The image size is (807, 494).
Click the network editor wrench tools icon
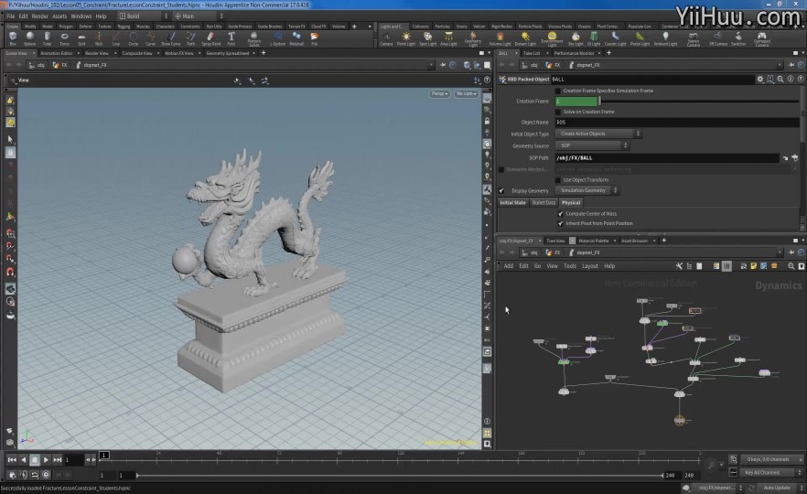click(x=679, y=266)
